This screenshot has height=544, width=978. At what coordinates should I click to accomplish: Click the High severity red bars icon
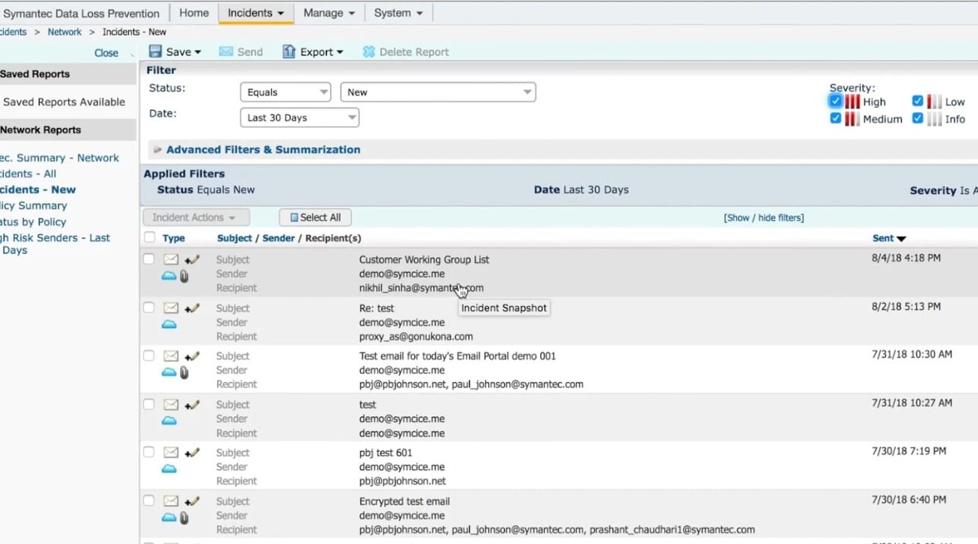[853, 102]
